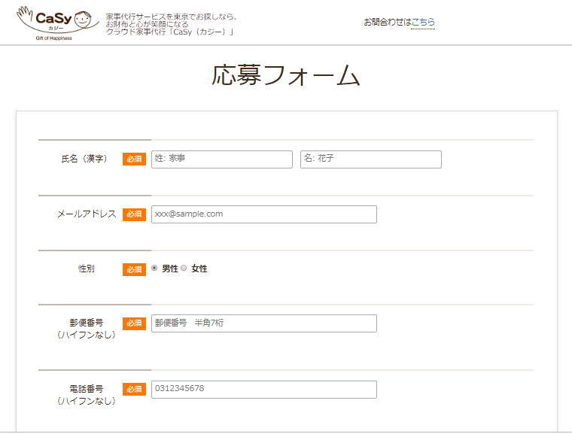Click the 必須 badge next to 郵便番号

click(134, 323)
